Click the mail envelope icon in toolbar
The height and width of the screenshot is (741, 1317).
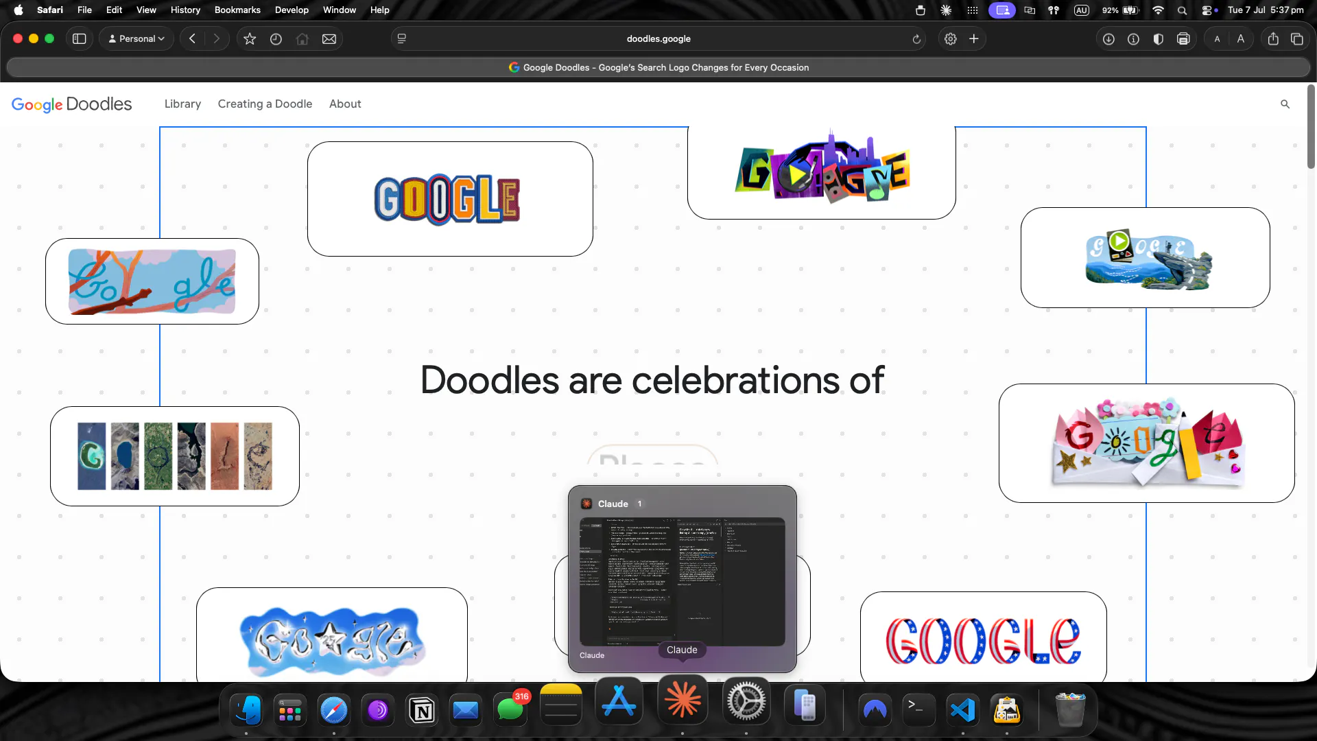329,39
